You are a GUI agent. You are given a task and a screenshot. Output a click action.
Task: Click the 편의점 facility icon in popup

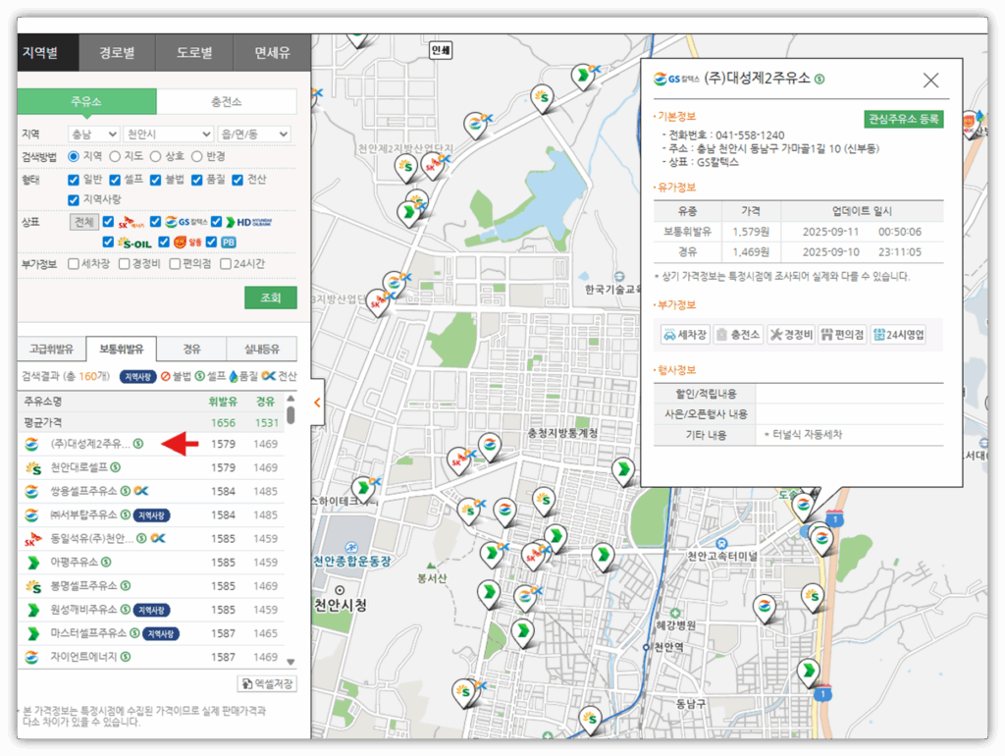pos(843,335)
